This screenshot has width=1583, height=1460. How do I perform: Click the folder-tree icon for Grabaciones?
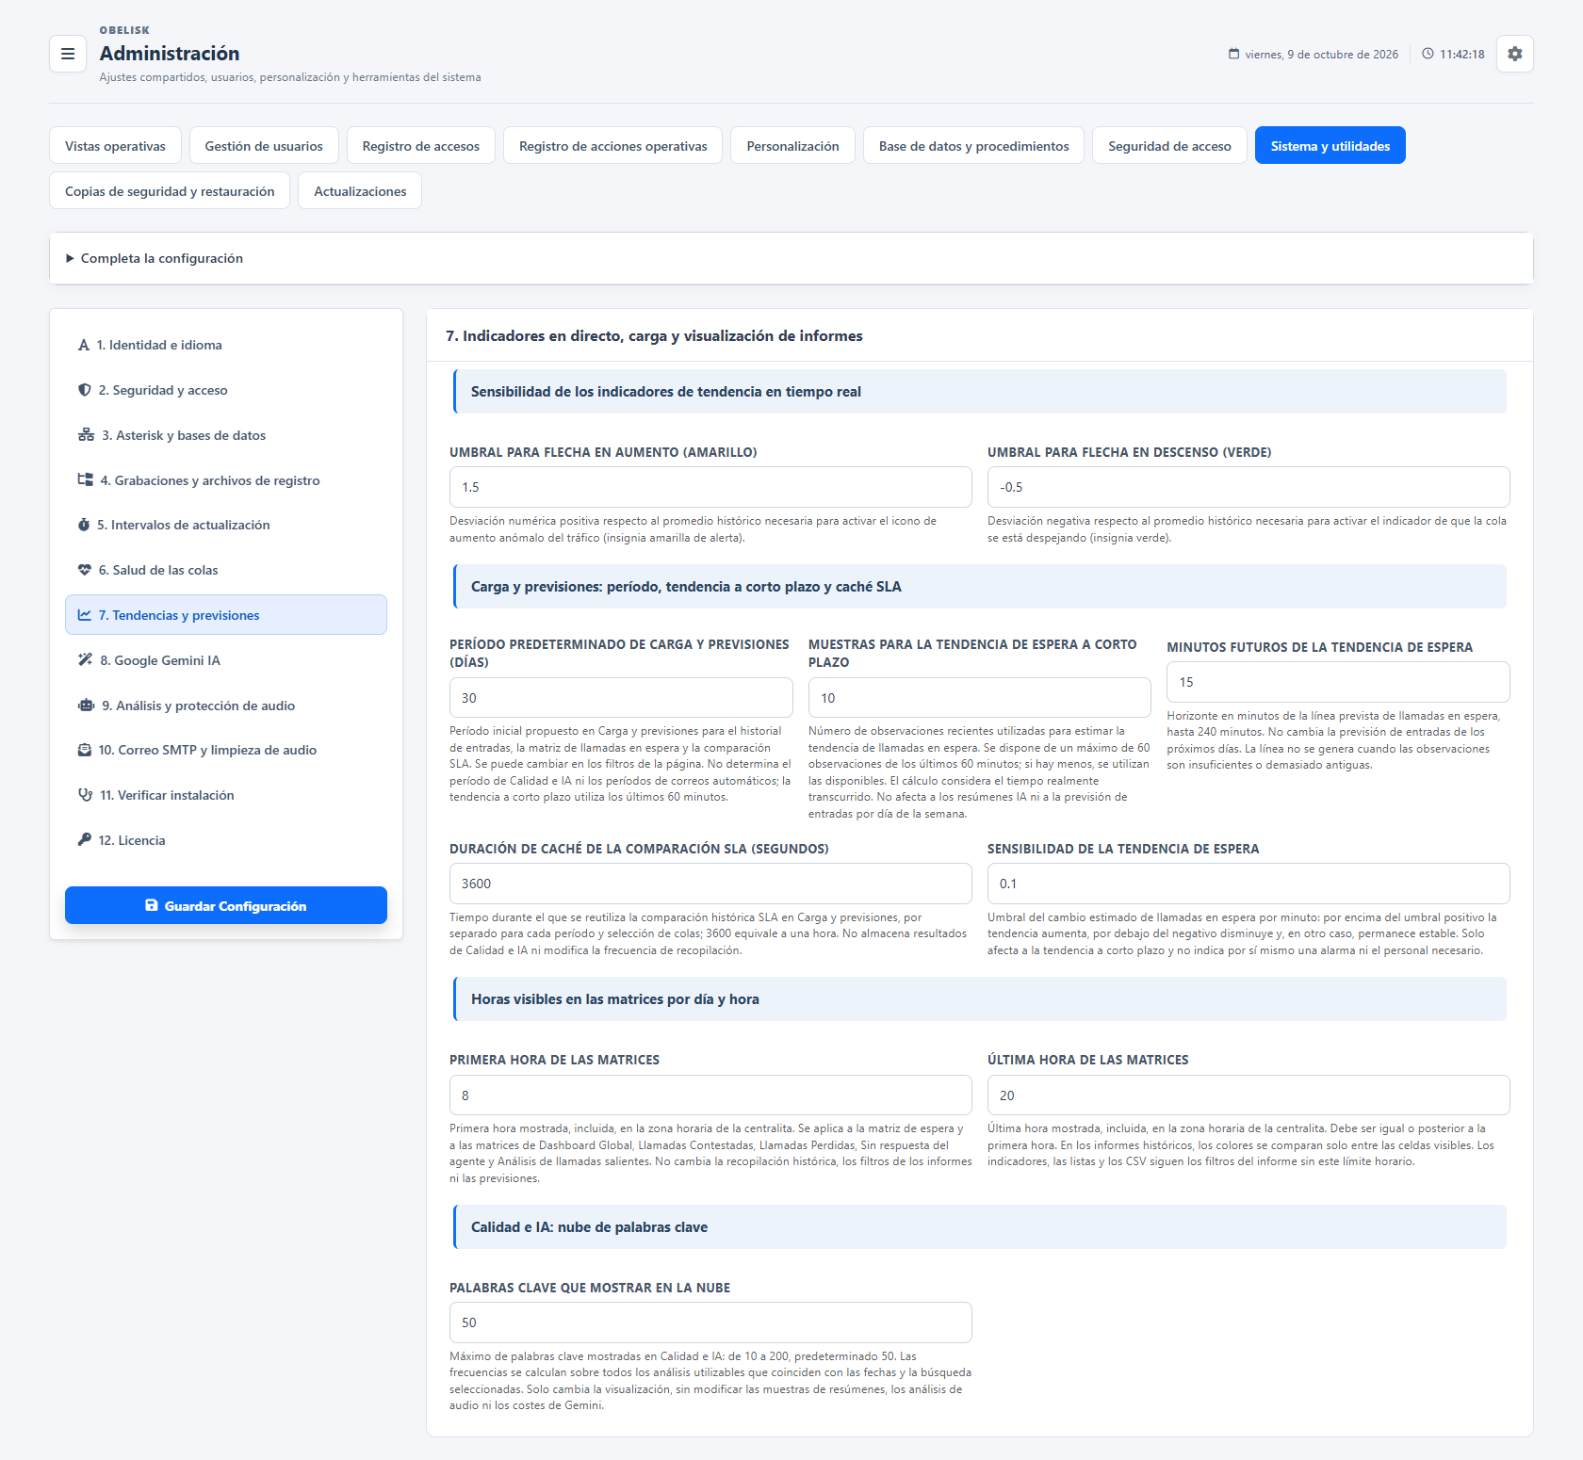click(x=86, y=480)
